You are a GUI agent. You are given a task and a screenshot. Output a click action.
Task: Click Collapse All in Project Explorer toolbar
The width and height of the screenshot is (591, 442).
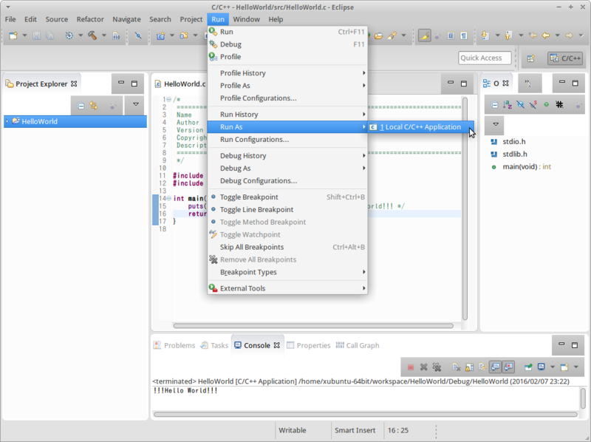point(81,106)
